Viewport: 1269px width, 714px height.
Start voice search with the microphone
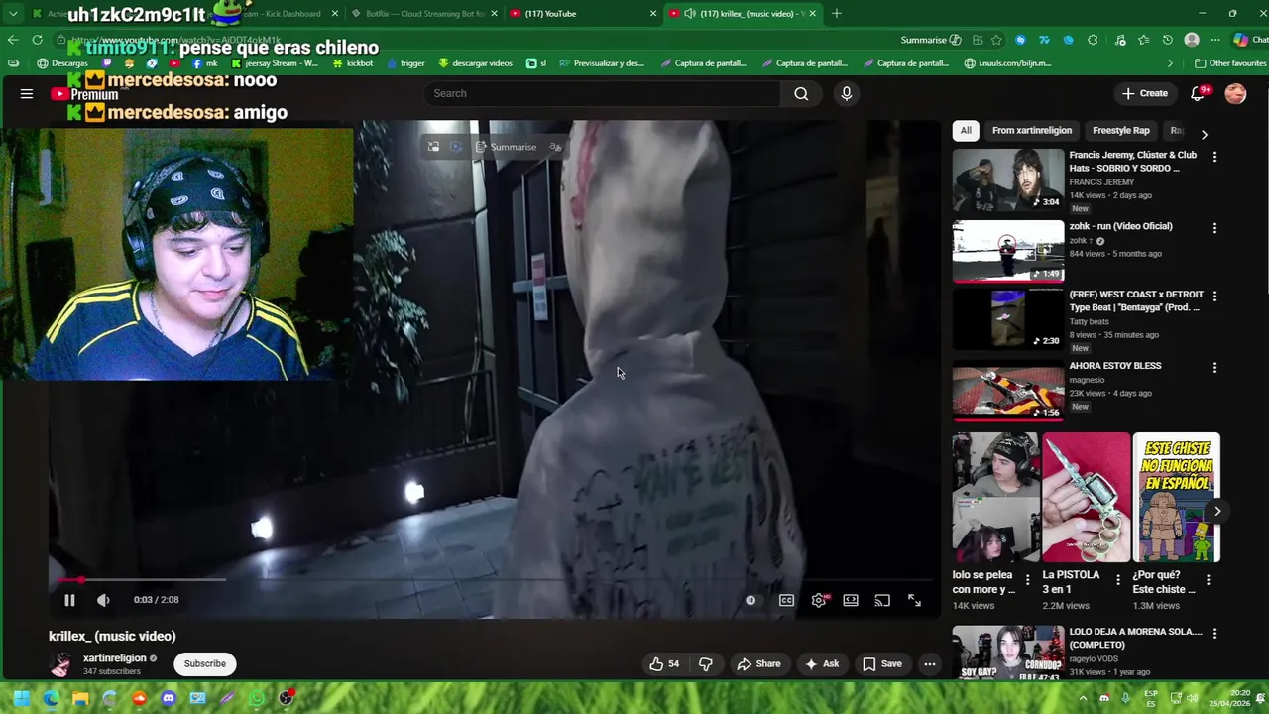coord(846,93)
